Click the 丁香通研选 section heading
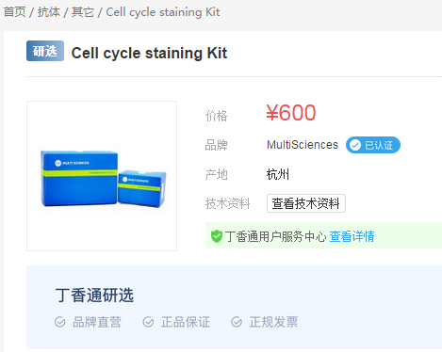Image resolution: width=442 pixels, height=352 pixels. point(94,296)
